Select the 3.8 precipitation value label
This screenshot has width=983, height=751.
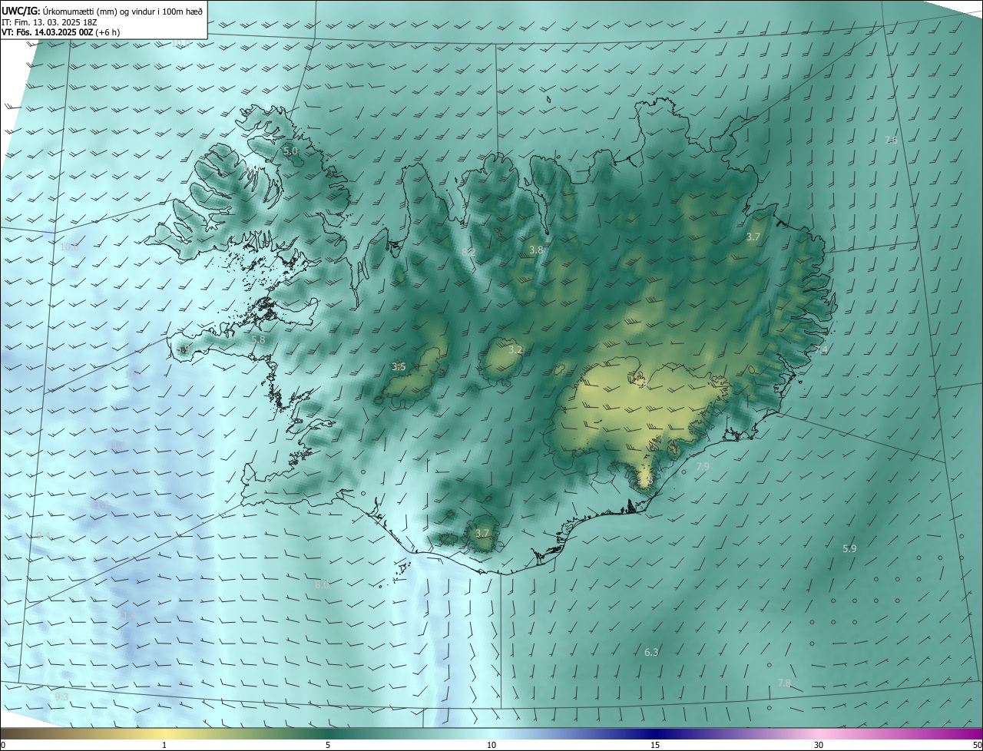tap(536, 250)
